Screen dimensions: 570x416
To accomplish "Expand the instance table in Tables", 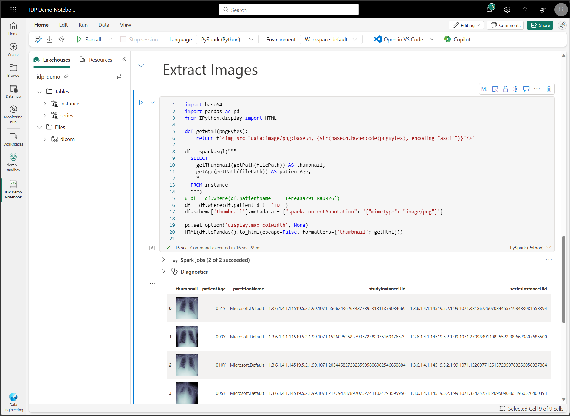I will (x=45, y=103).
